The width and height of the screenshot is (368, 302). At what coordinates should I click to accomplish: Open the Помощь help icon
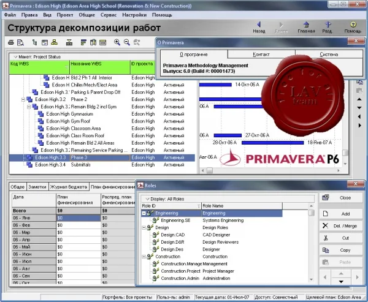pyautogui.click(x=353, y=27)
